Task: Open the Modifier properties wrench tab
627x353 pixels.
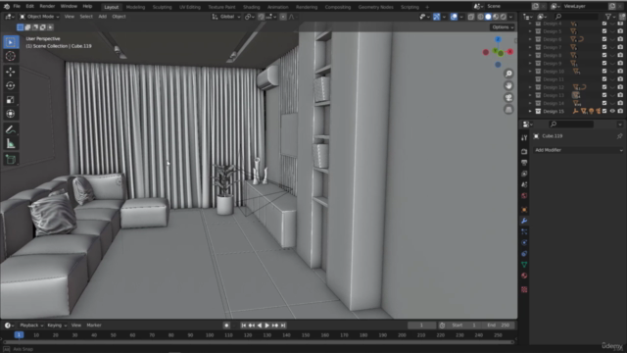Action: 524,221
